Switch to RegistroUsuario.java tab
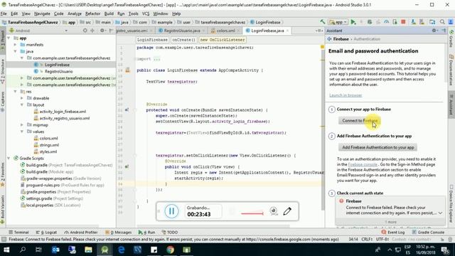455x256 pixels. point(182,31)
